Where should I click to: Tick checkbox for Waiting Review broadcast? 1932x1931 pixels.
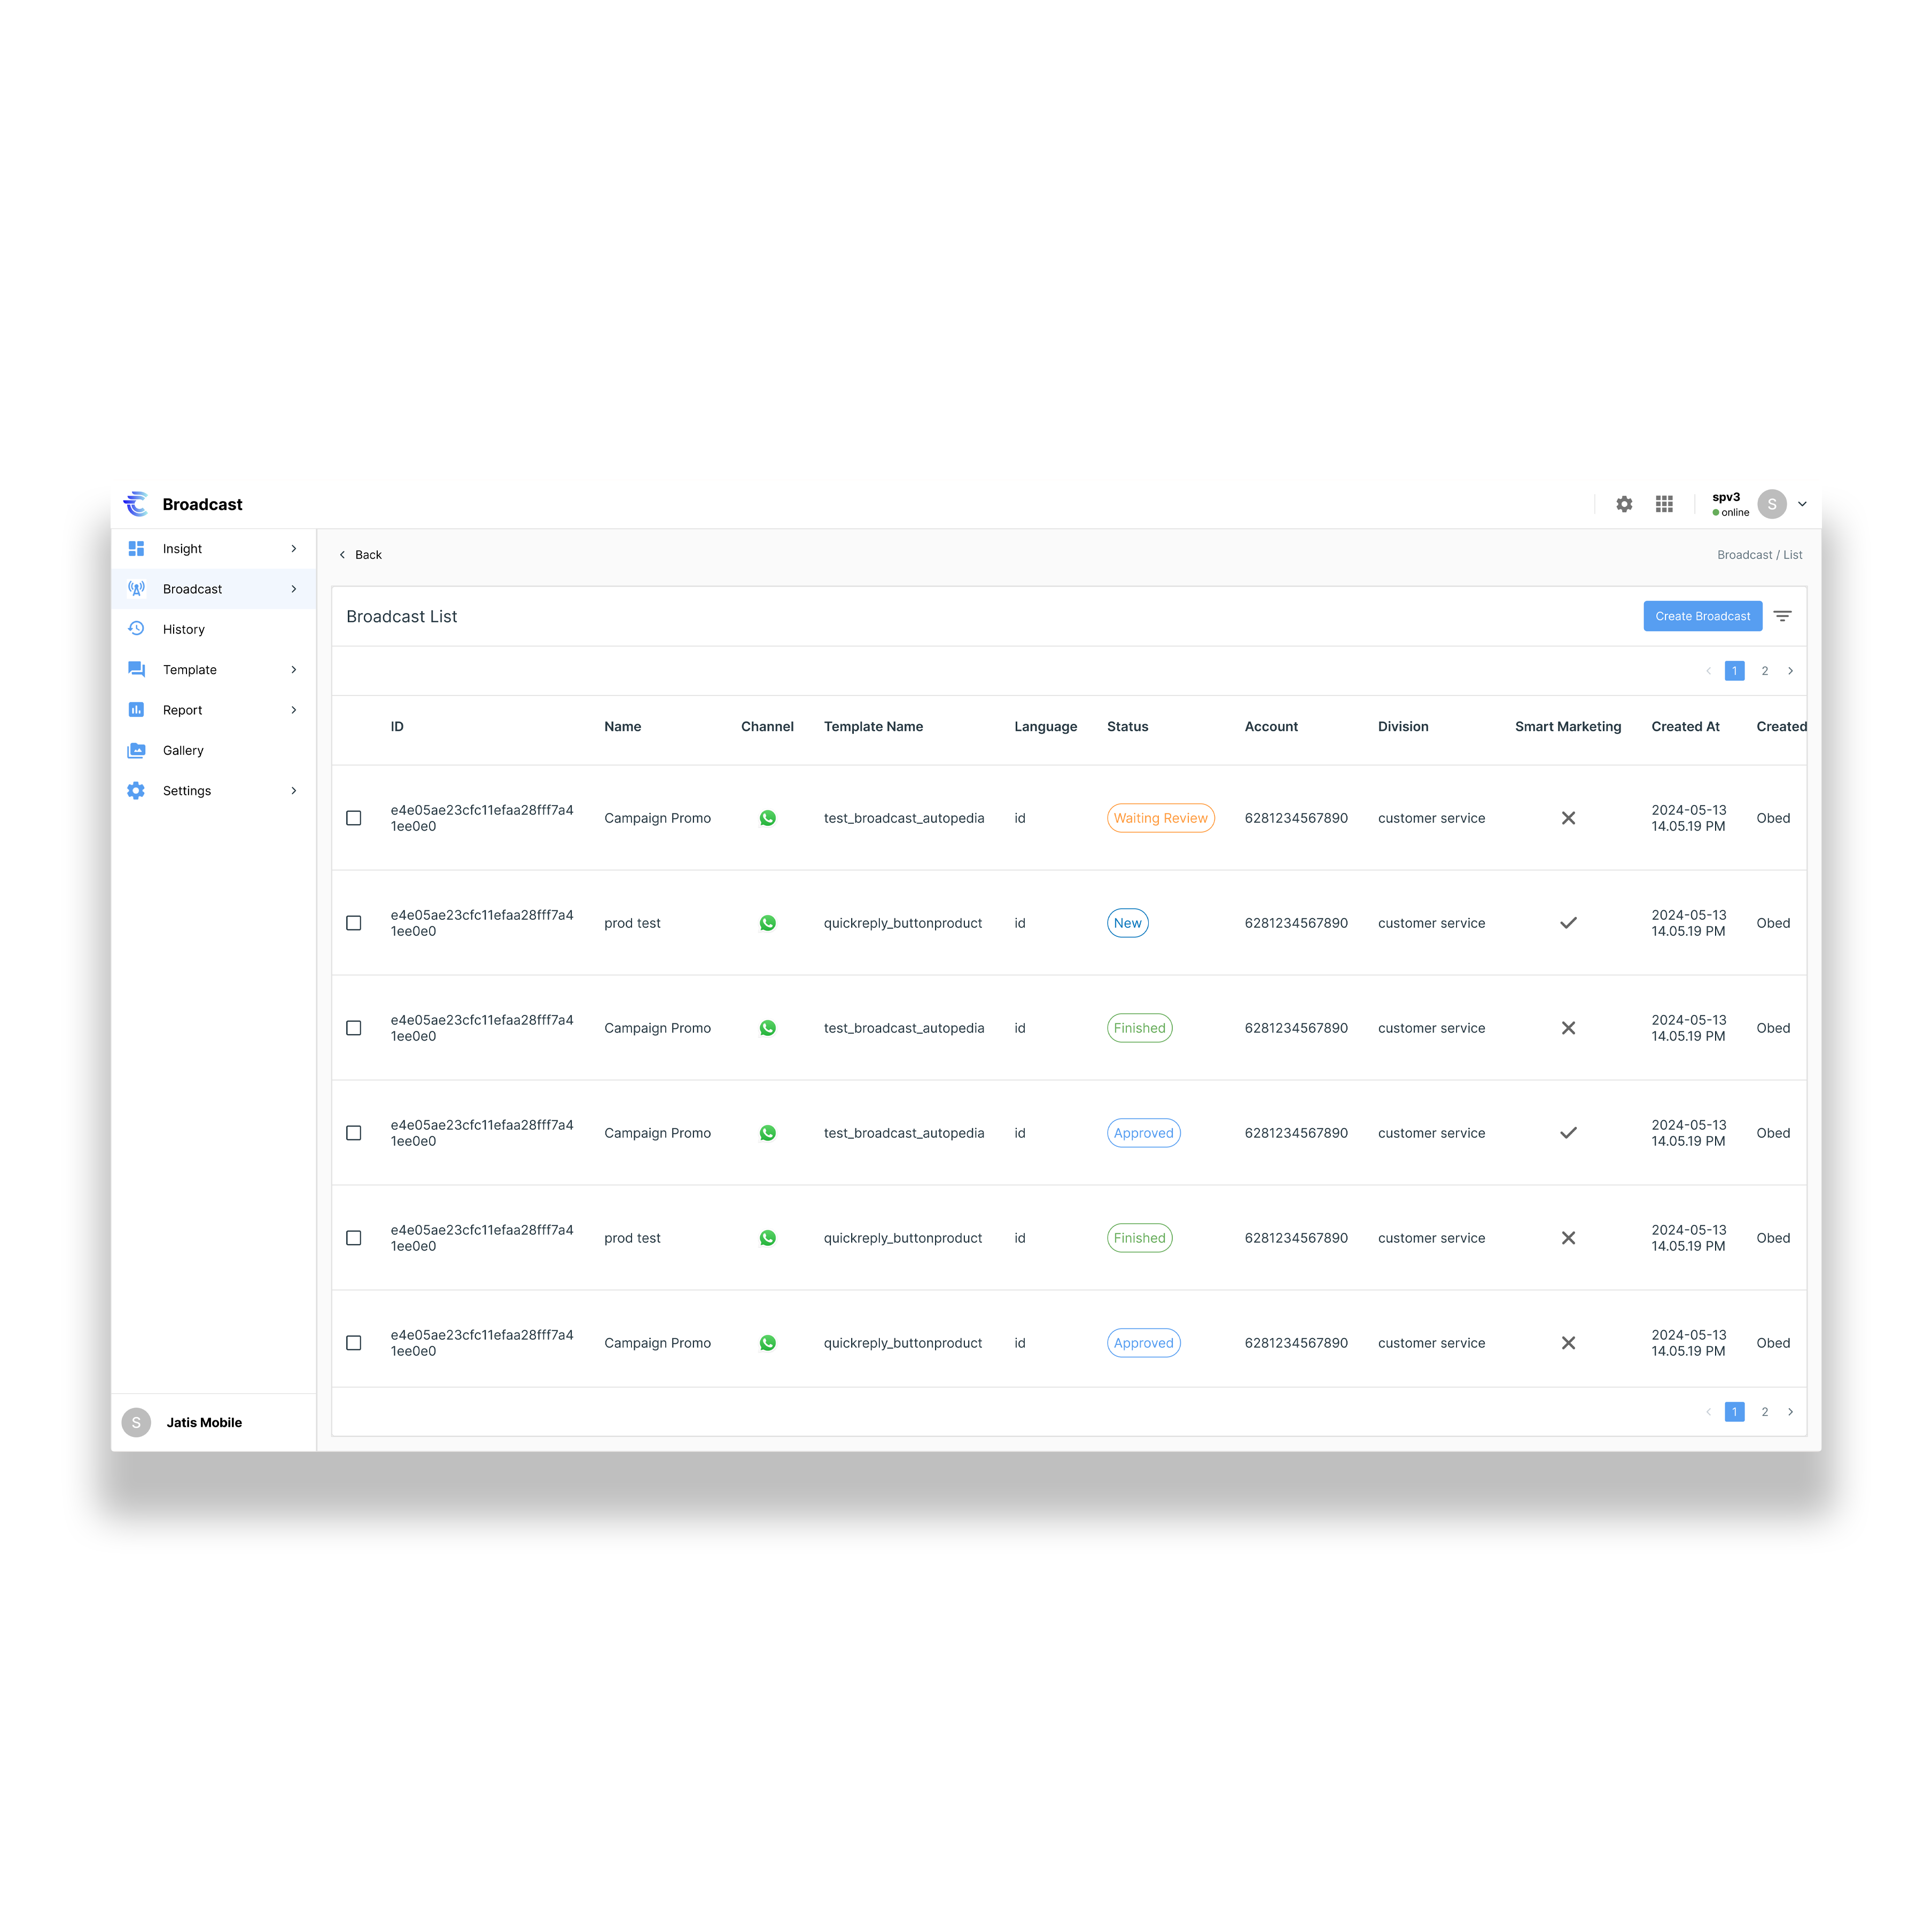(x=353, y=818)
